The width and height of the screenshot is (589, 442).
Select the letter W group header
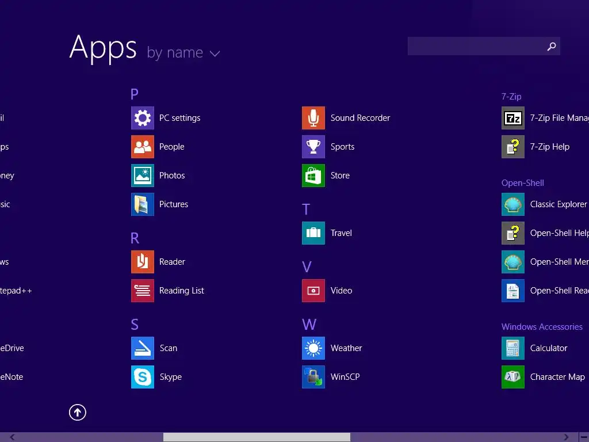pos(309,325)
